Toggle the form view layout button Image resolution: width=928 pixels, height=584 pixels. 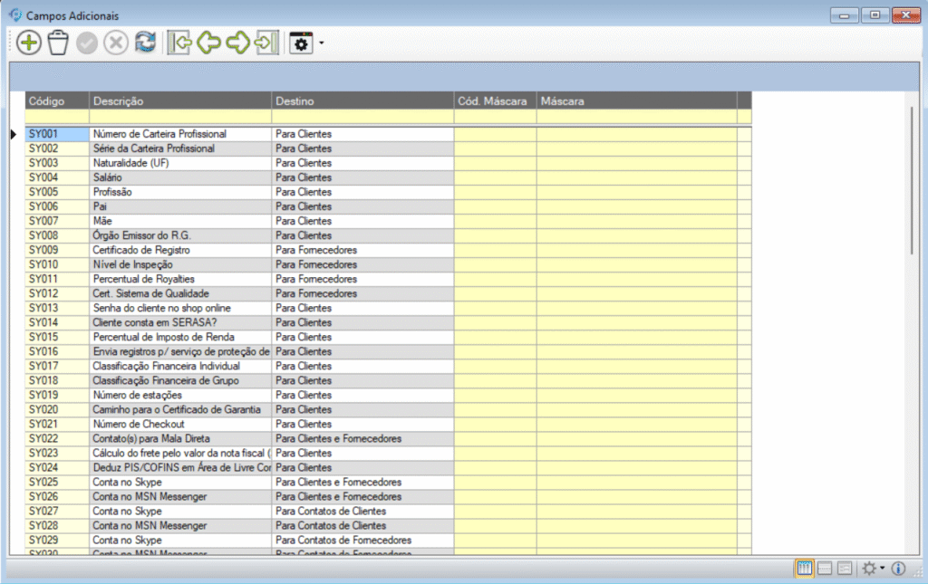click(845, 569)
